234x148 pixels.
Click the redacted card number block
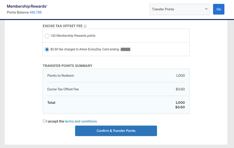(x=126, y=49)
